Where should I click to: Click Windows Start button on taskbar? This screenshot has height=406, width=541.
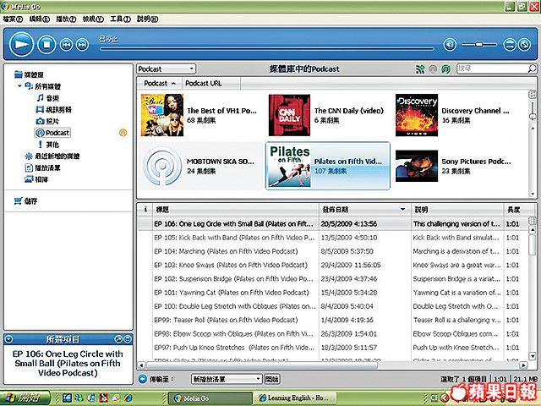tap(25, 398)
